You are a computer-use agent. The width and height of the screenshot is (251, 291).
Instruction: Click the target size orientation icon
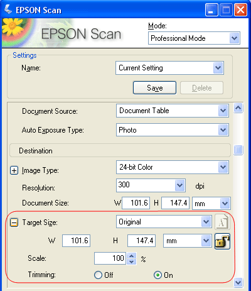pyautogui.click(x=222, y=222)
